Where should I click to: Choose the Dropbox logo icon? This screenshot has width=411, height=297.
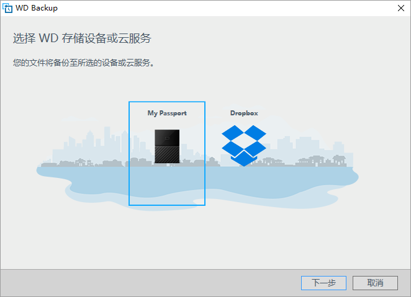pyautogui.click(x=244, y=146)
